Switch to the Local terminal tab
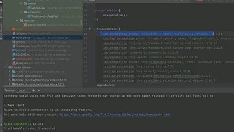The width and height of the screenshot is (234, 132). click(x=22, y=91)
